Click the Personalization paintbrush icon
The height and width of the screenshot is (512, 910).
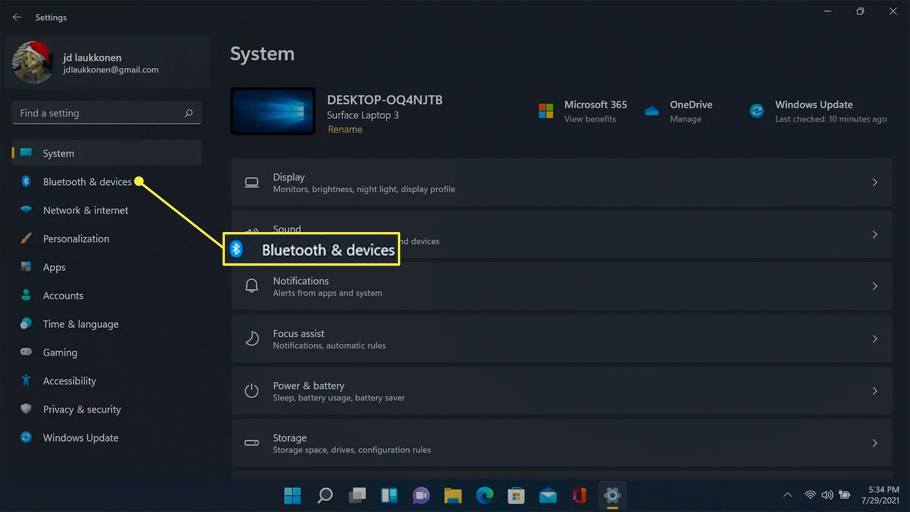pyautogui.click(x=26, y=238)
